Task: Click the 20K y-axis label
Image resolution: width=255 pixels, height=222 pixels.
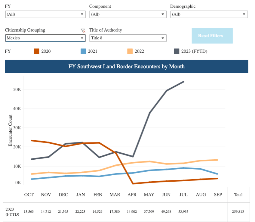Action: click(17, 147)
